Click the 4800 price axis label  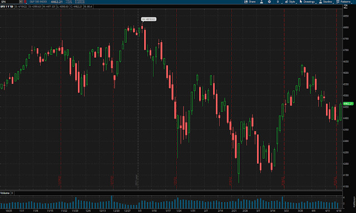coord(346,27)
